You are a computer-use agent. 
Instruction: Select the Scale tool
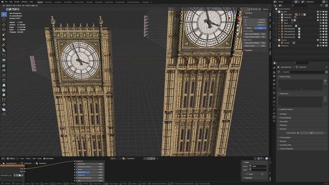[x=4, y=34]
